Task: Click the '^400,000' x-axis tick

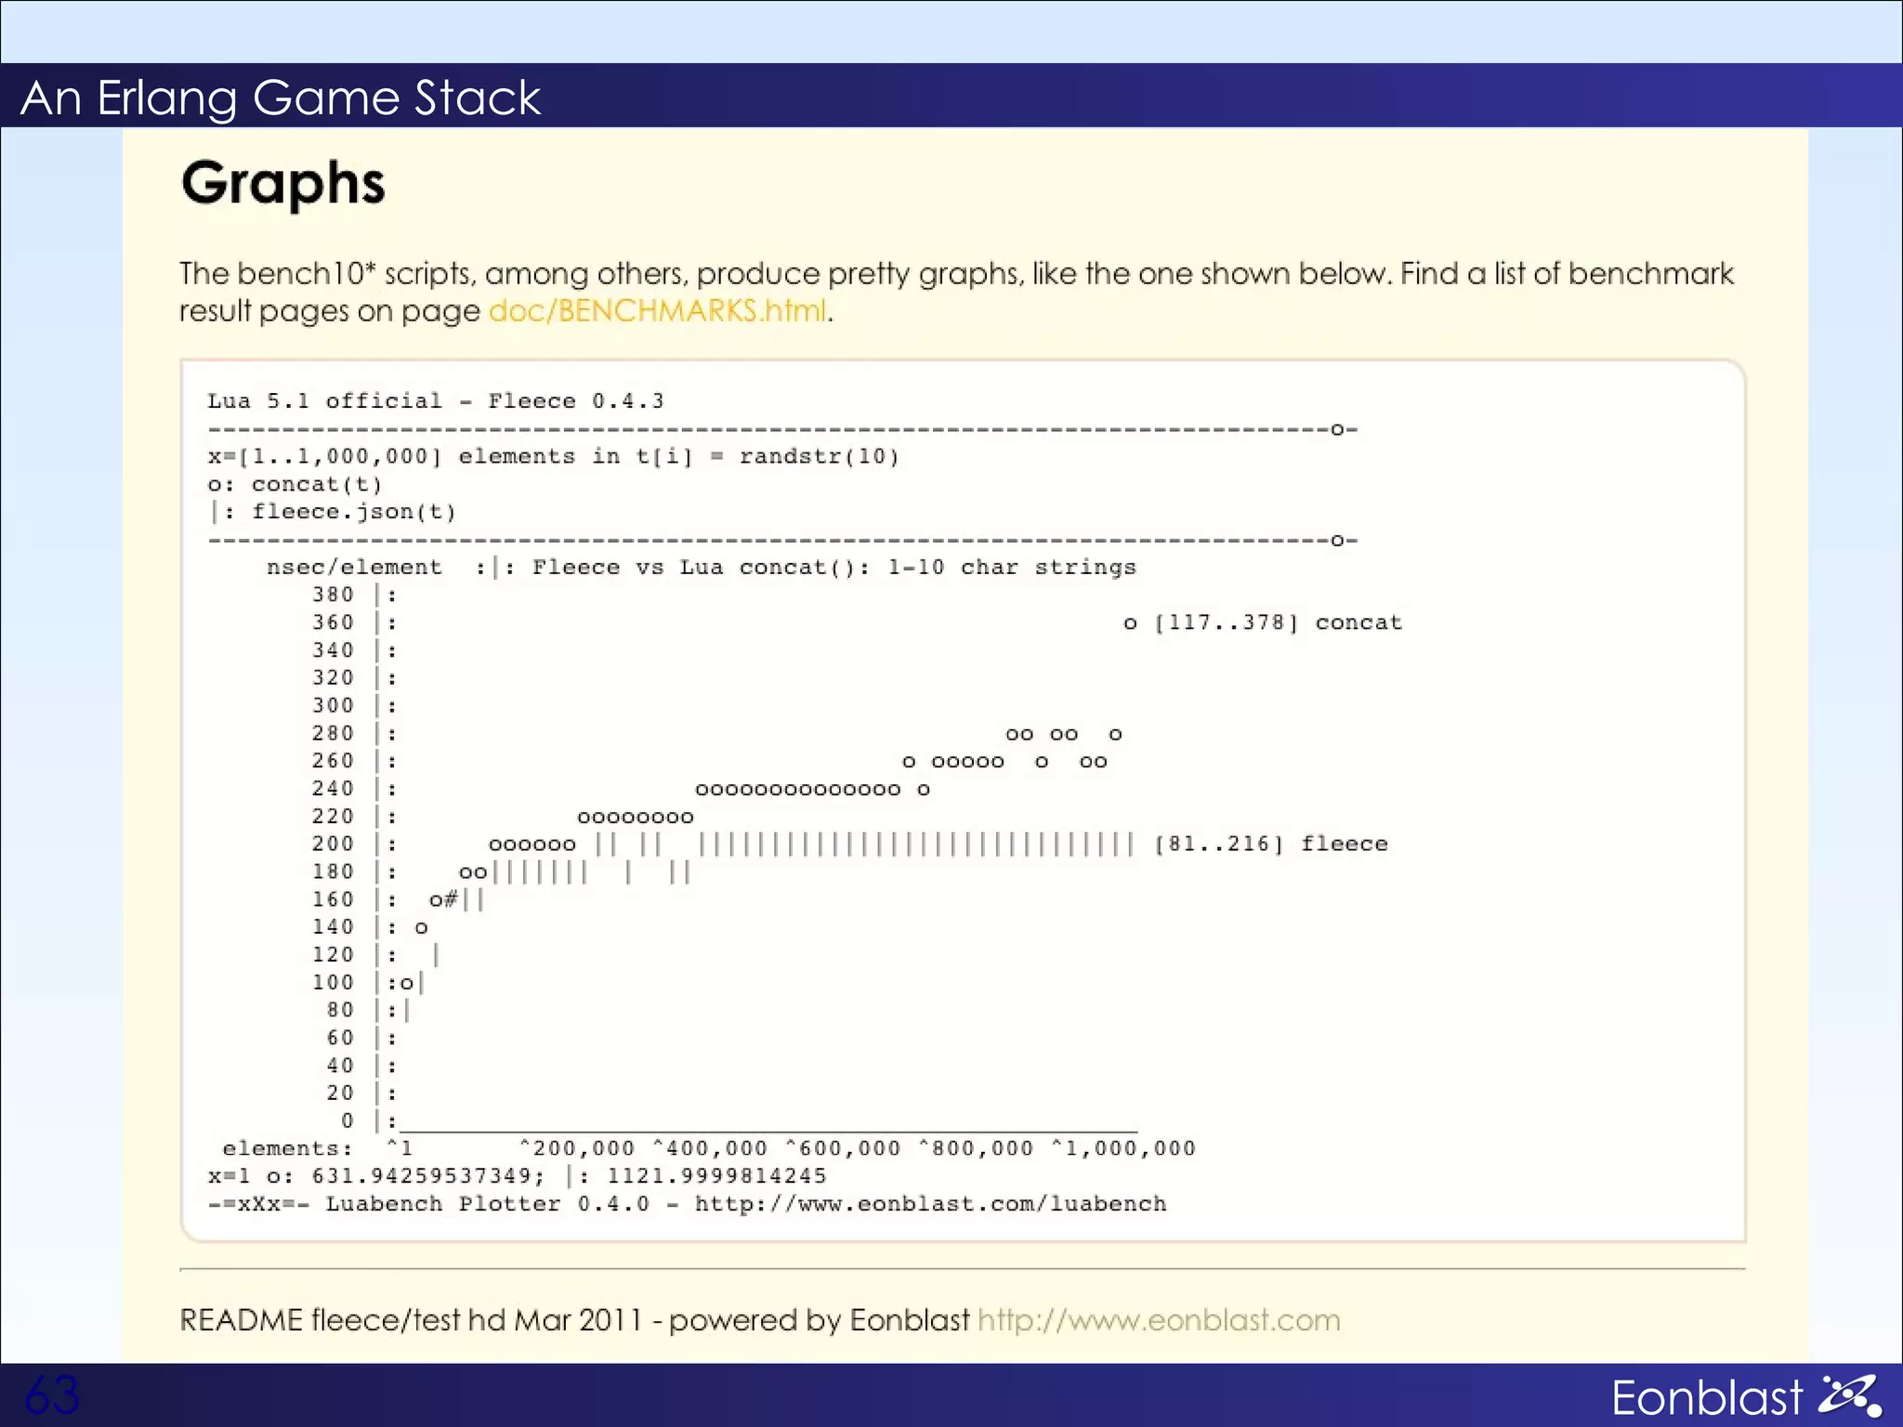Action: [x=710, y=1148]
